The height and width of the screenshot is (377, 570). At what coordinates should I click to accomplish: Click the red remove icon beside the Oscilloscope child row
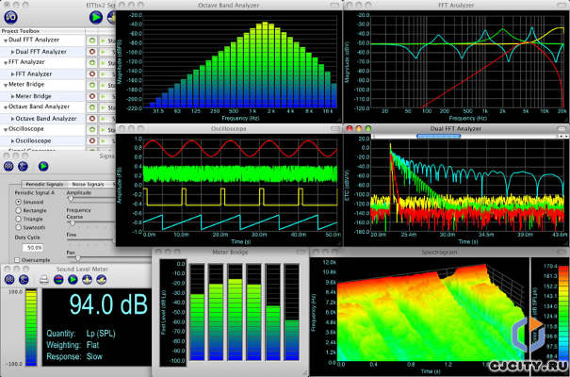tap(90, 141)
